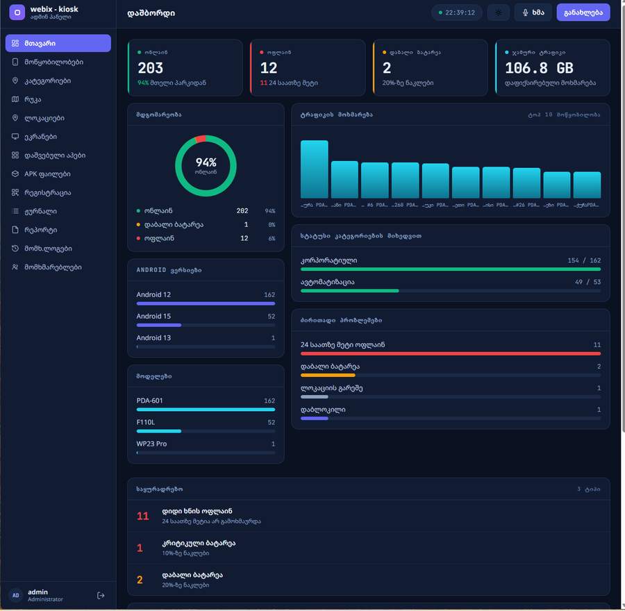The width and height of the screenshot is (625, 611).
Task: Click the F110L model progress bar
Action: (206, 431)
